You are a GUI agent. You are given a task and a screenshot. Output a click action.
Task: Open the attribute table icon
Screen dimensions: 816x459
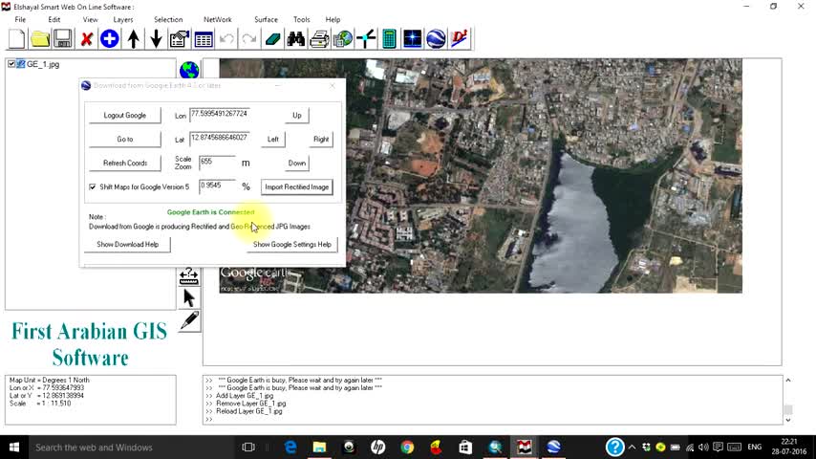point(203,39)
